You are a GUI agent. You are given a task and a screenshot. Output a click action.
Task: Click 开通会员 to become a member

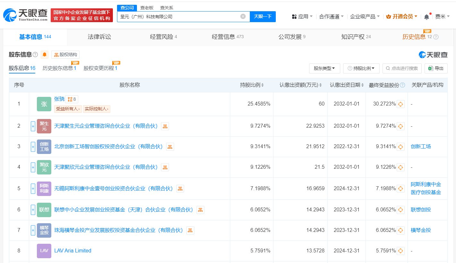[401, 17]
